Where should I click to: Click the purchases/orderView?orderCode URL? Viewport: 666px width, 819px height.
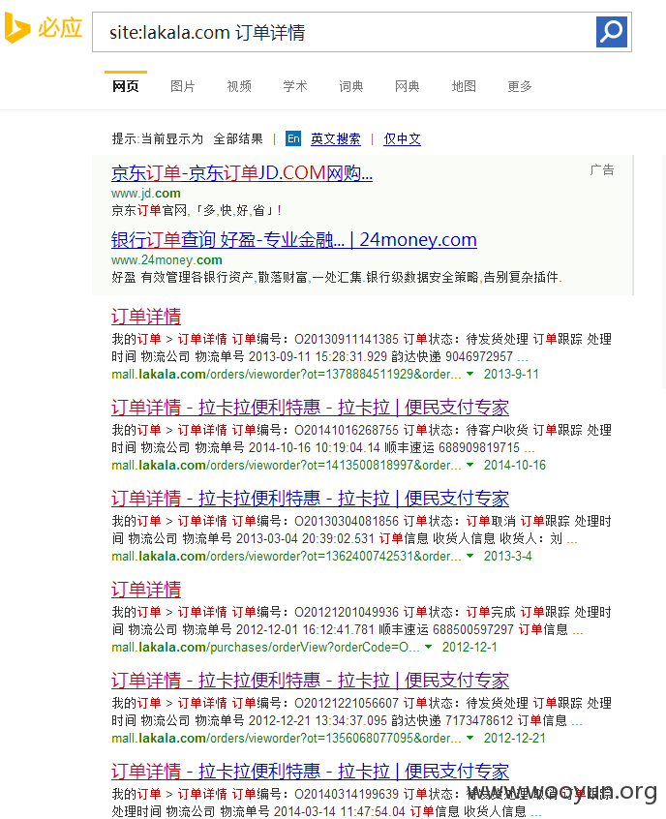[x=265, y=647]
